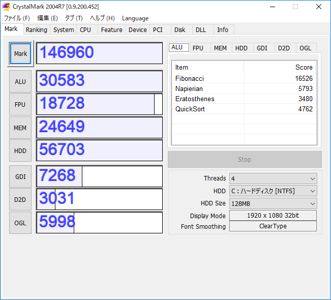
Task: Run the HDD benchmark button
Action: click(x=20, y=151)
